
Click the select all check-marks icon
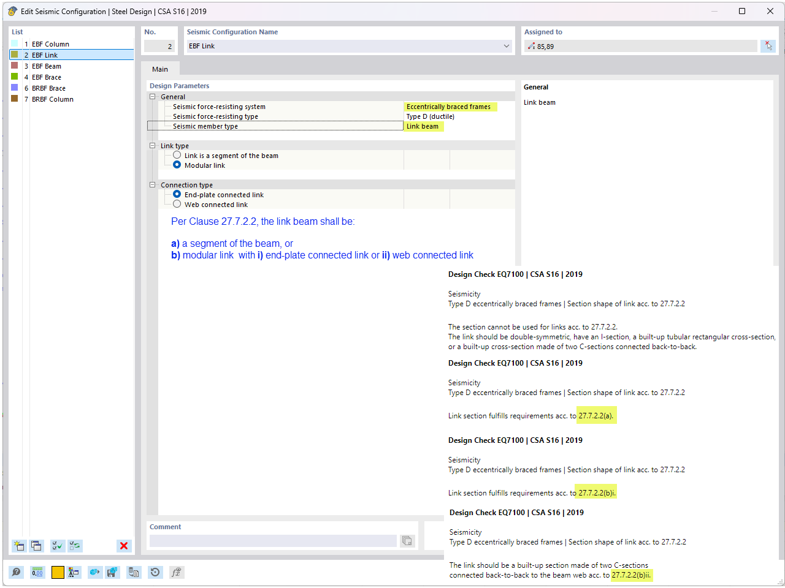(58, 546)
